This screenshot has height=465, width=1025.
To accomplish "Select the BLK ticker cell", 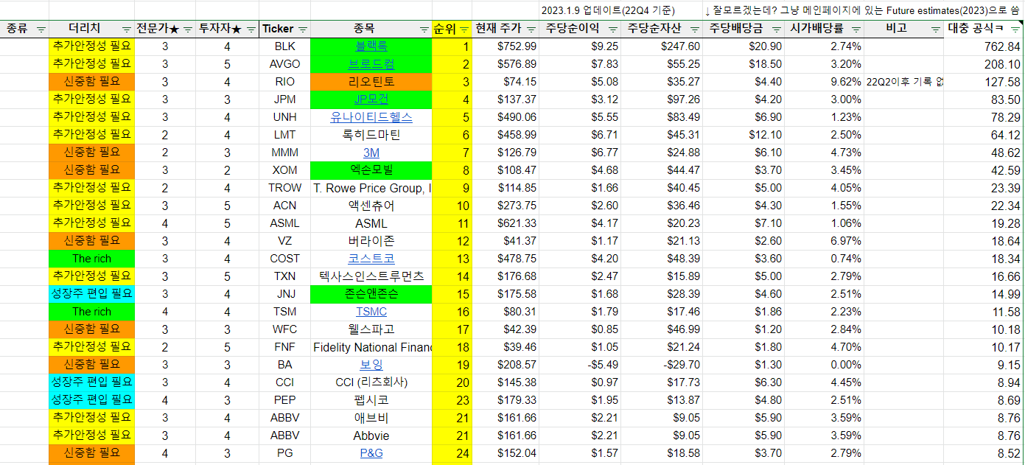I will tap(284, 46).
